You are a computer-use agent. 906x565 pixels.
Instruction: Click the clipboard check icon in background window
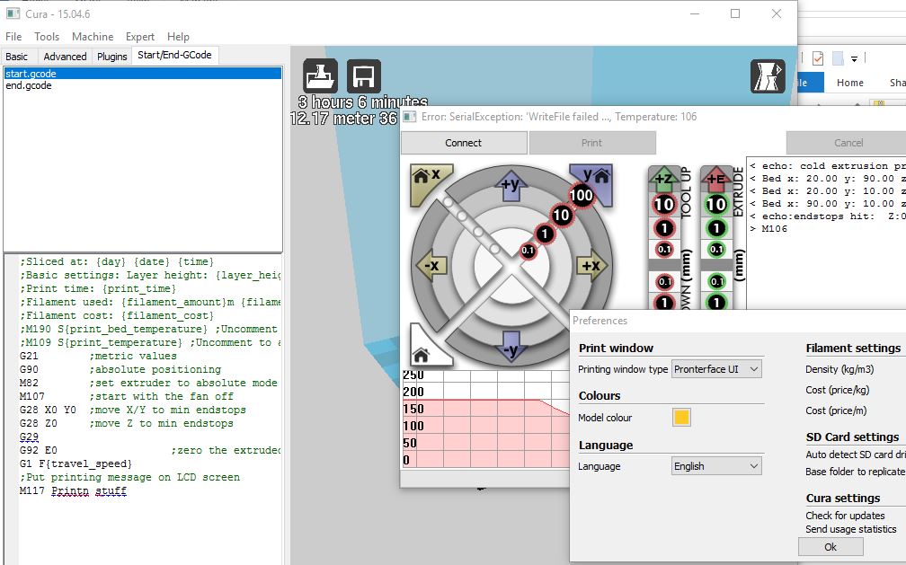818,57
